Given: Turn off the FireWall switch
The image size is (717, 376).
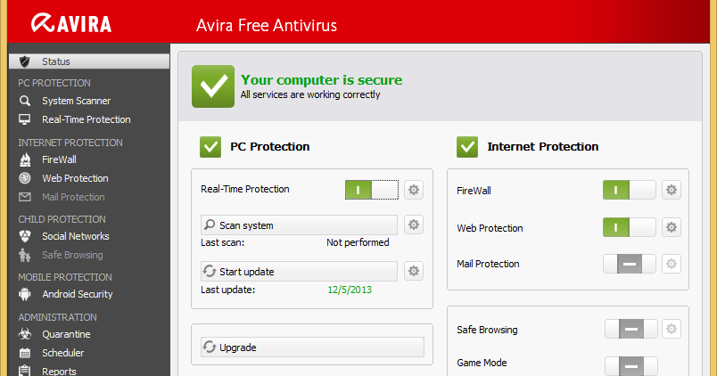Looking at the screenshot, I should [x=629, y=190].
